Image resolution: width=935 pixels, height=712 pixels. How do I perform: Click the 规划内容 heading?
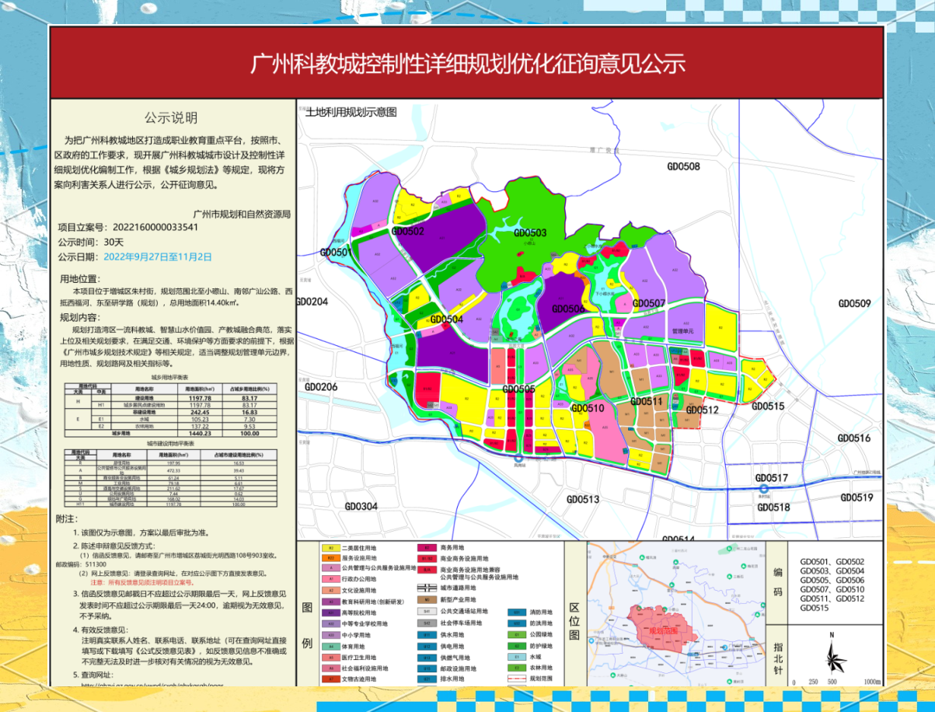pyautogui.click(x=80, y=317)
